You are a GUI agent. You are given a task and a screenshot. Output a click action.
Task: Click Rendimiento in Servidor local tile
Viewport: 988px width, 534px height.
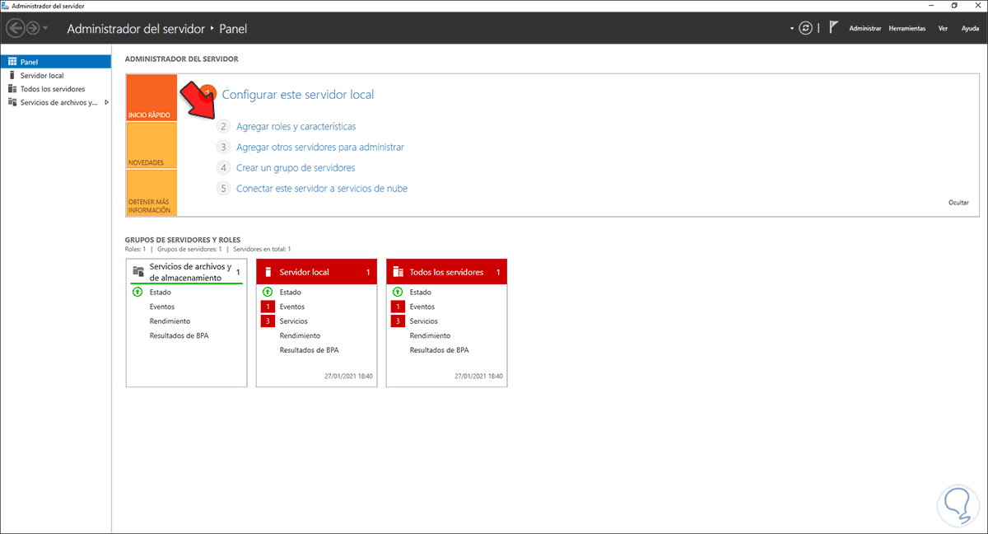[x=300, y=335]
